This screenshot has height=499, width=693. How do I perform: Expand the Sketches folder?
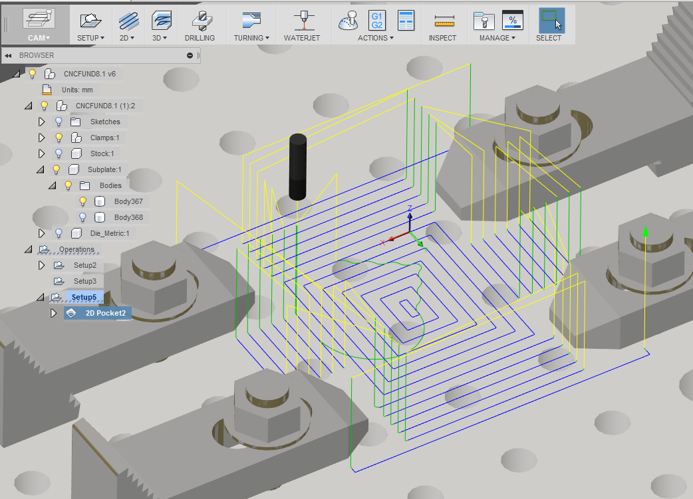(41, 122)
